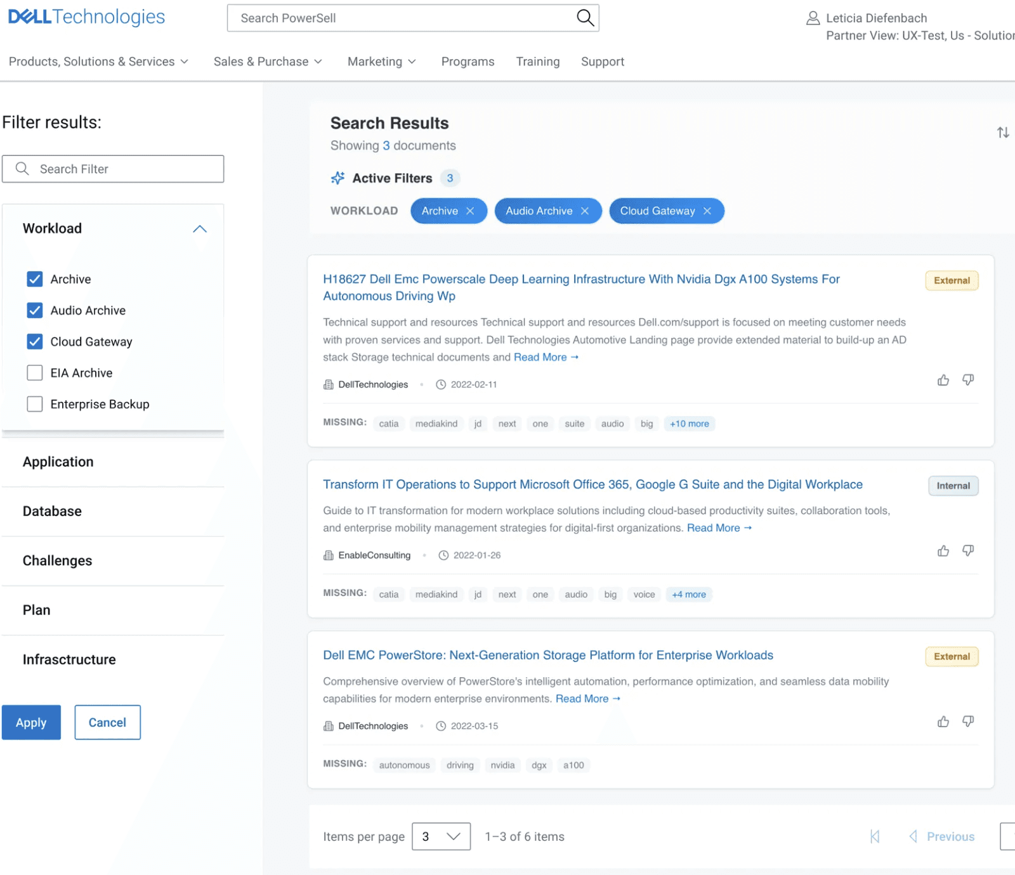Remove the Audio Archive filter chip

(585, 211)
